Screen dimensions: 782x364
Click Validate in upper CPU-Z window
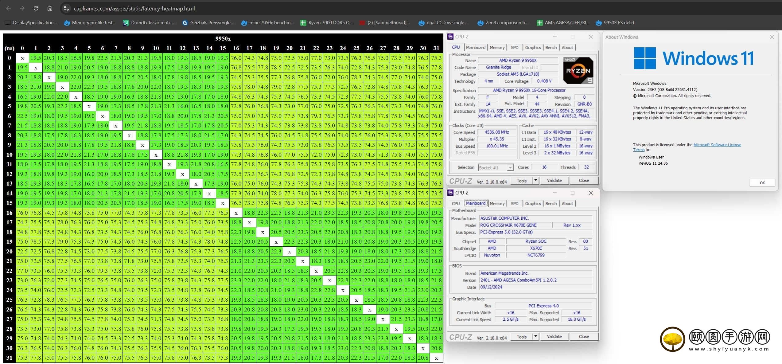coord(554,180)
